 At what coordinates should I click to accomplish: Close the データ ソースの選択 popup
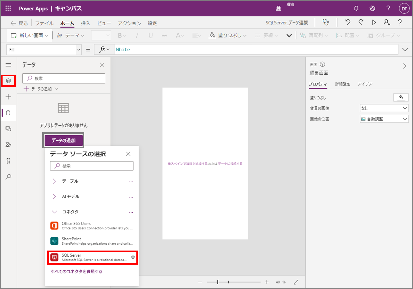coord(128,154)
